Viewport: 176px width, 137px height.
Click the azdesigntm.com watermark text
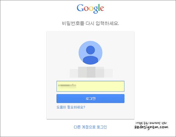pyautogui.click(x=151, y=127)
